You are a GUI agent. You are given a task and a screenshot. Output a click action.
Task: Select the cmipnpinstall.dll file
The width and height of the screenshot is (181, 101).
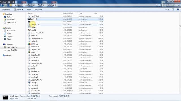[x=37, y=38]
